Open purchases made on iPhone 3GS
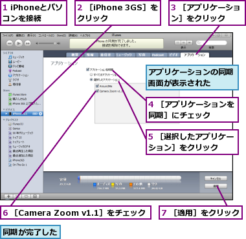The image size is (246, 239). point(25,103)
